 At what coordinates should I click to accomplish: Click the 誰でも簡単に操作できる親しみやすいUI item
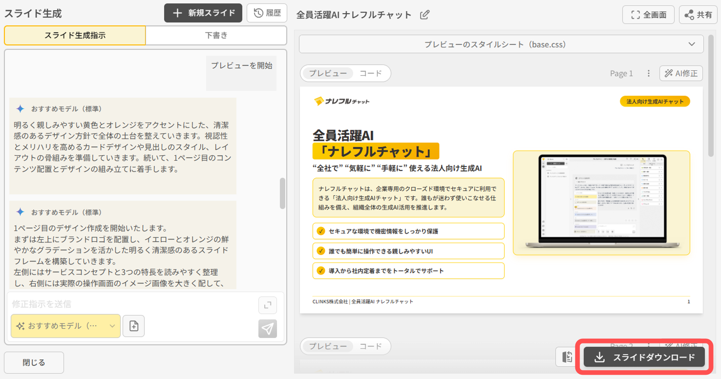point(408,251)
